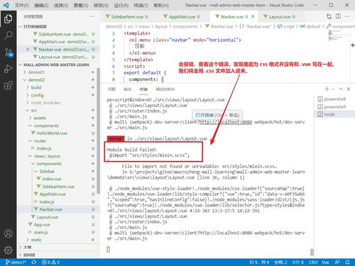Open the Run and Debug icon

coord(8,69)
